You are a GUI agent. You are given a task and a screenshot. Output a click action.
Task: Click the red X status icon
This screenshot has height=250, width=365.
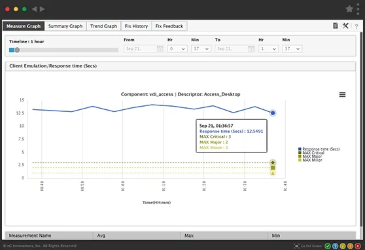tap(358, 246)
